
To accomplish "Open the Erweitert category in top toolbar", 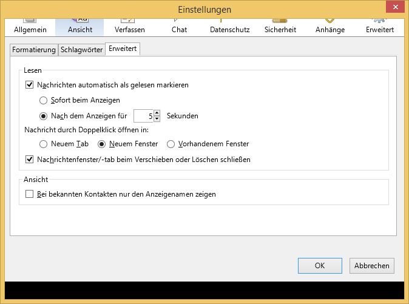I will pyautogui.click(x=380, y=27).
